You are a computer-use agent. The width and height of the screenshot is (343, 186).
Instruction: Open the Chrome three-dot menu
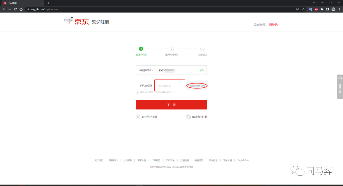pos(339,10)
